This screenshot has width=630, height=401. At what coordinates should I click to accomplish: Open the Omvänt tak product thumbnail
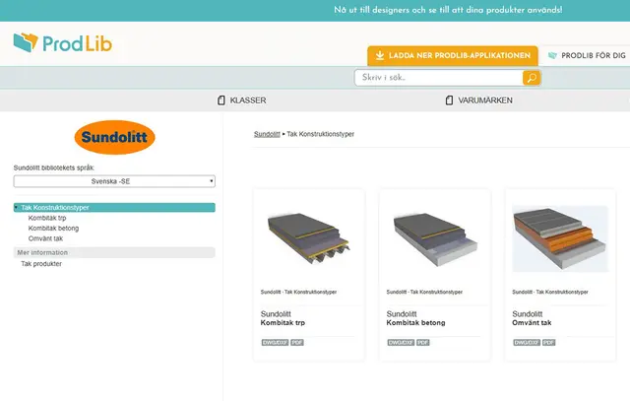tap(560, 238)
